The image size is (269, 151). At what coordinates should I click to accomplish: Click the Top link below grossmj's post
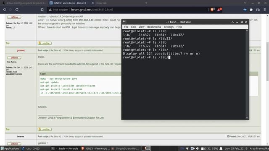8,129
